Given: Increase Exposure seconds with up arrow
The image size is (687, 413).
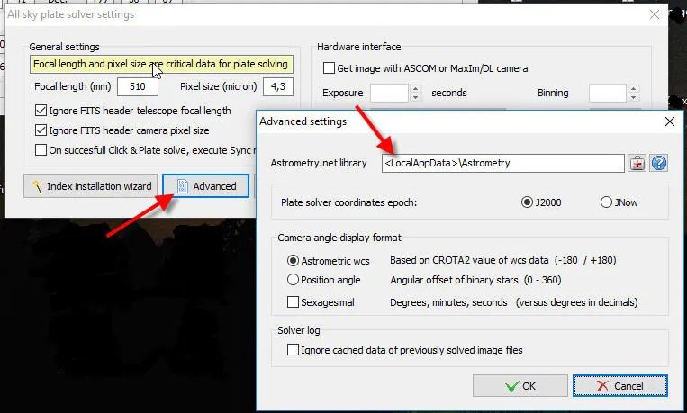Looking at the screenshot, I should (415, 89).
